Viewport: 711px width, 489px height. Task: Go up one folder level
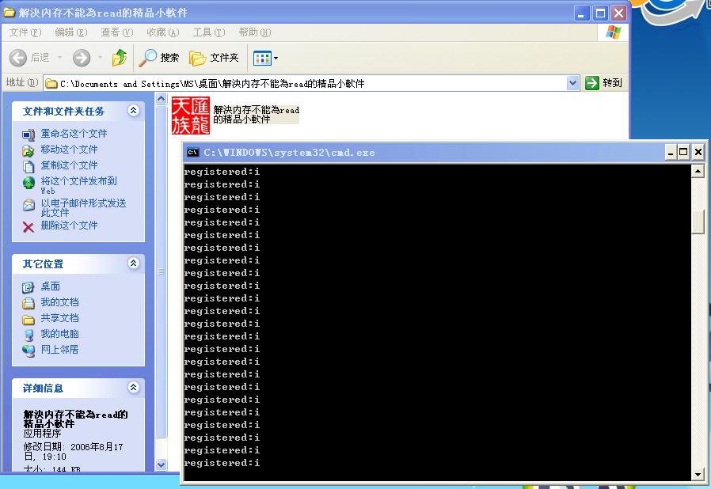point(120,58)
